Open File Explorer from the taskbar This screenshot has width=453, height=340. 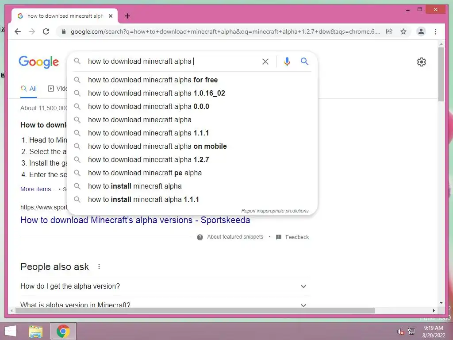tap(36, 331)
